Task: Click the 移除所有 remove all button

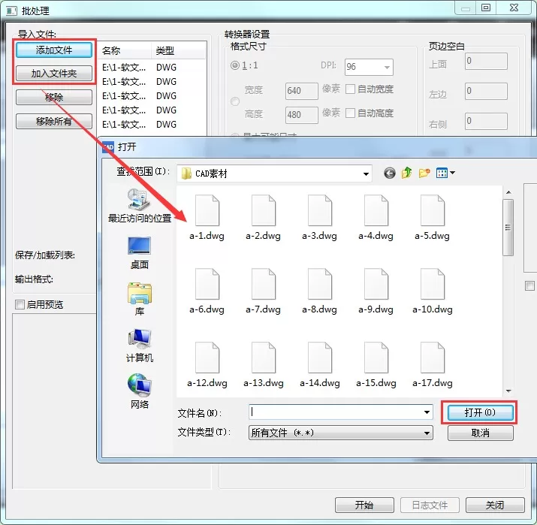Action: point(54,121)
